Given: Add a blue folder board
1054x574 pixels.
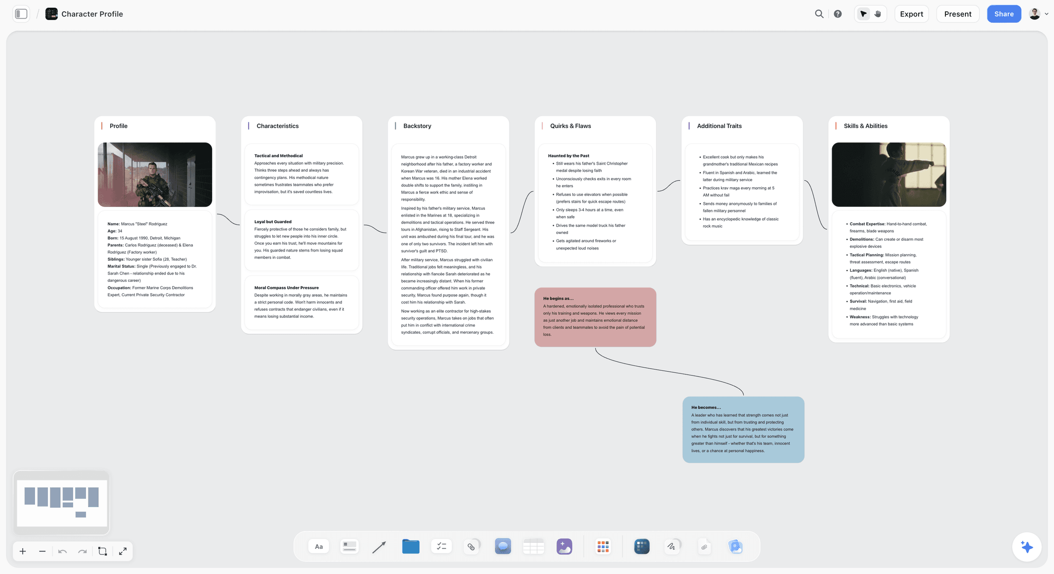Looking at the screenshot, I should (411, 546).
